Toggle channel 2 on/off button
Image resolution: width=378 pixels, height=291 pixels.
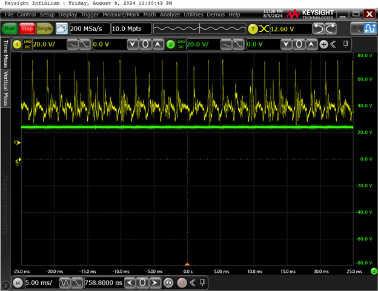(x=171, y=44)
